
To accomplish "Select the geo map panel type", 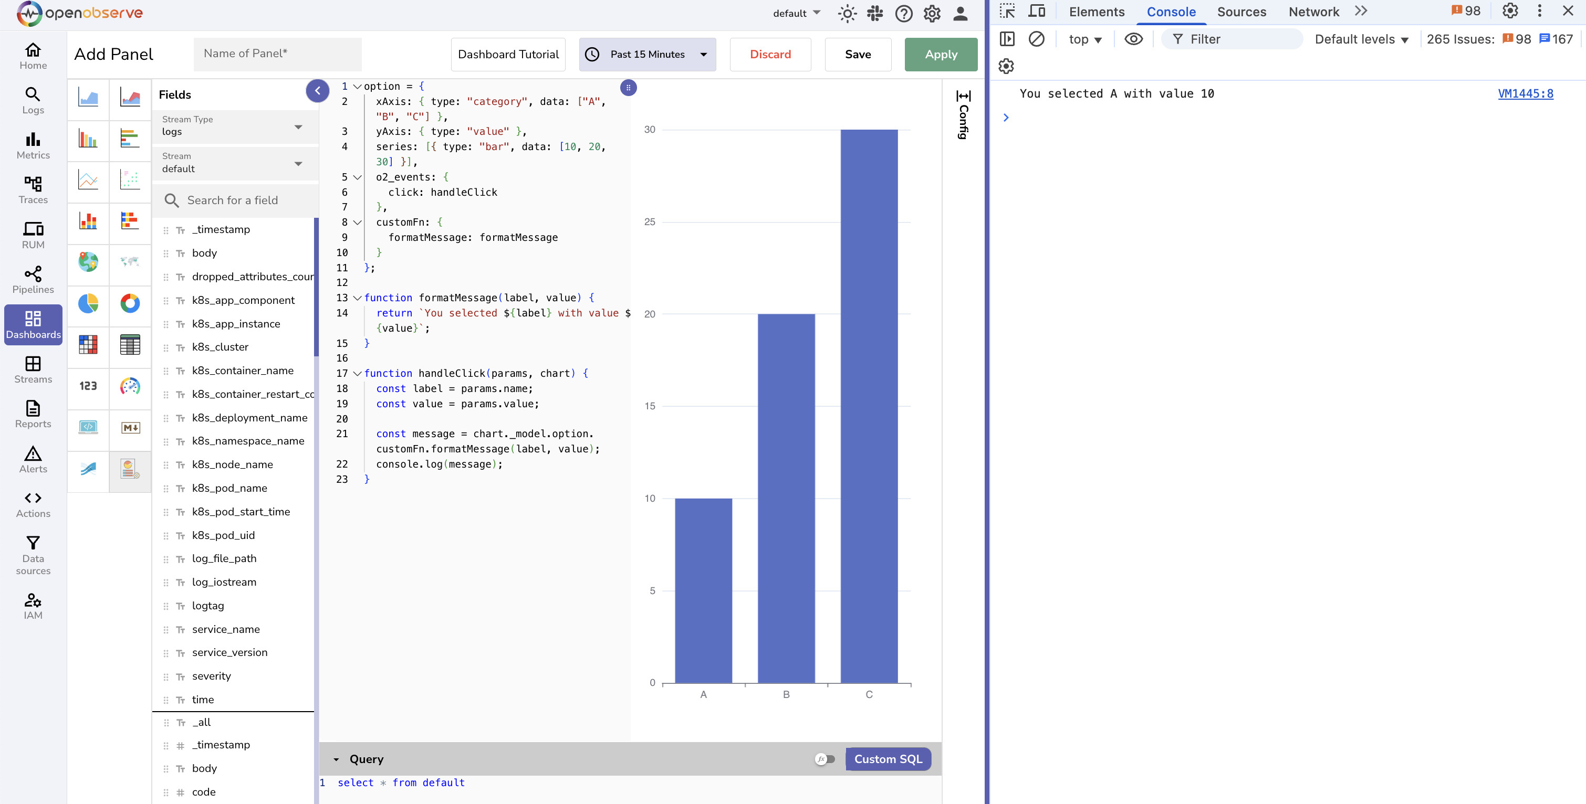I will click(x=88, y=264).
